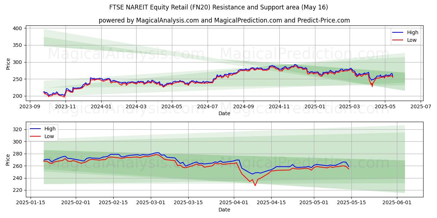Click the x-axis tick '2023-09'
Image resolution: width=437 pixels, height=218 pixels.
point(30,106)
